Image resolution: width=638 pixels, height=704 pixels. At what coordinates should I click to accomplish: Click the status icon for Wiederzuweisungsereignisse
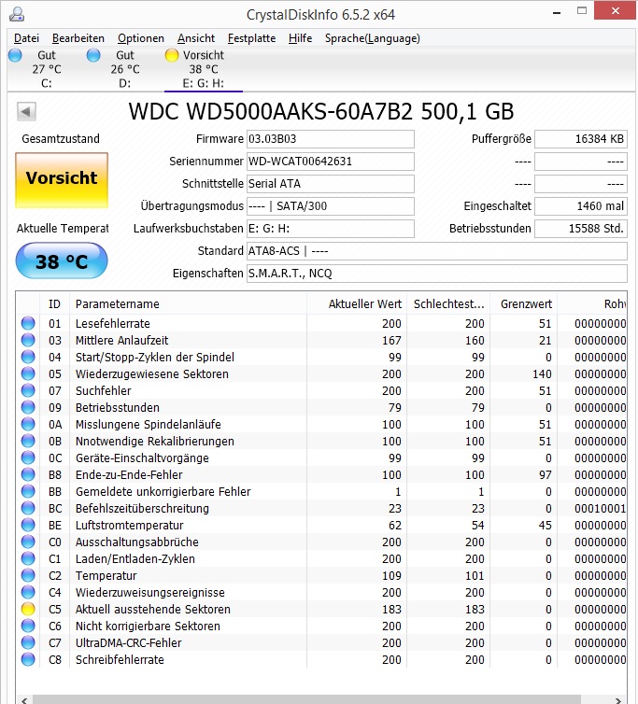(x=28, y=592)
